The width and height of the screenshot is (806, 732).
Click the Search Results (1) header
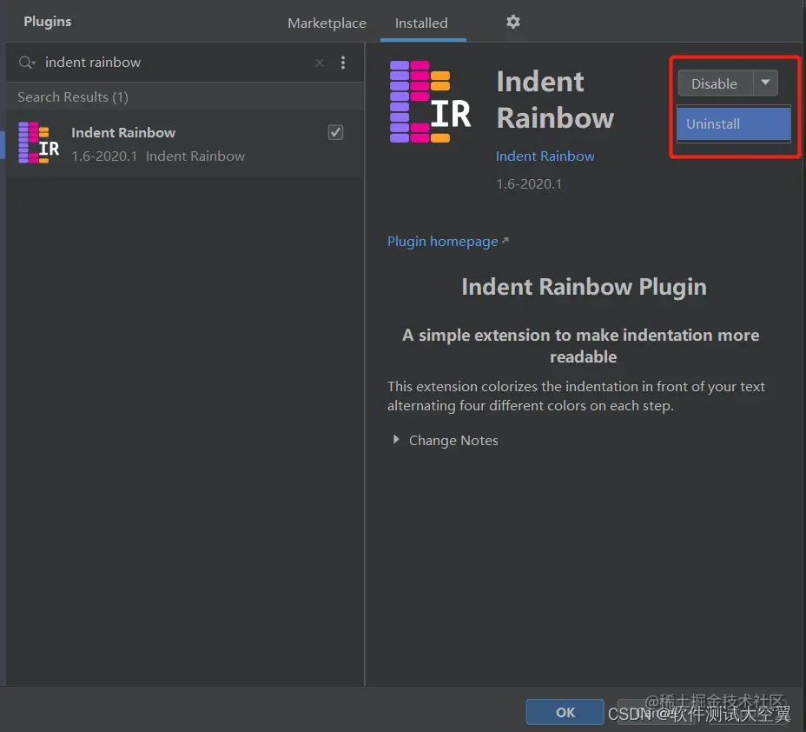[72, 96]
